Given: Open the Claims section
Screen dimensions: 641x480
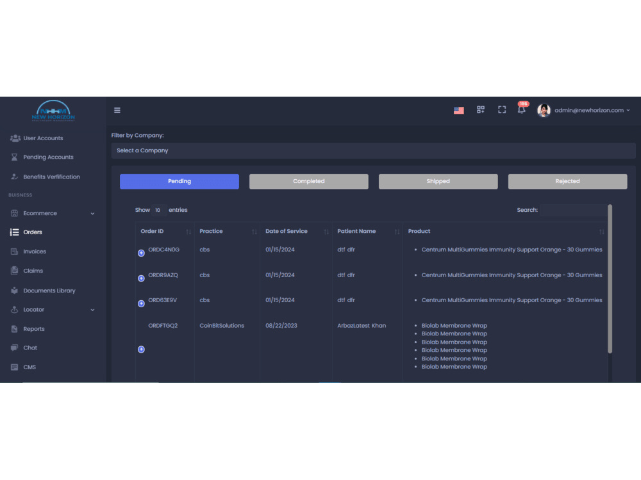Looking at the screenshot, I should [x=33, y=271].
